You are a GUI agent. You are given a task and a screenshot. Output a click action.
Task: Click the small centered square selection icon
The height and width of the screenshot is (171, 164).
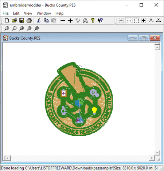coord(121,21)
